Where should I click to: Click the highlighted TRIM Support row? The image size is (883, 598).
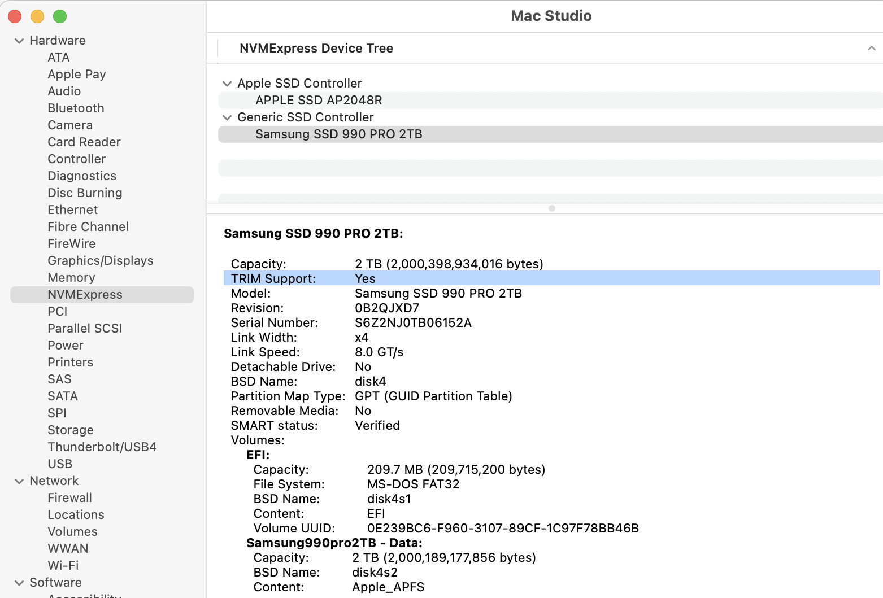552,278
